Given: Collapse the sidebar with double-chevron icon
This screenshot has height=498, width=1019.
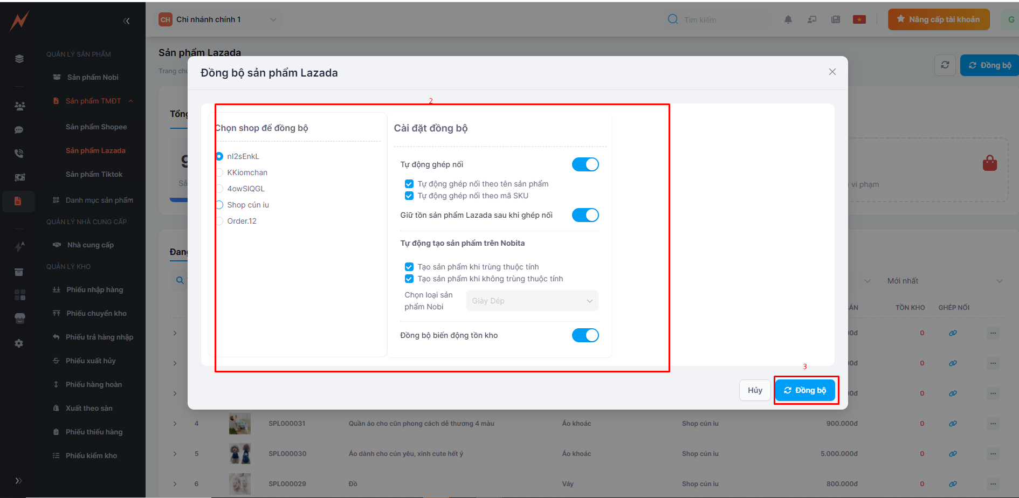Looking at the screenshot, I should pyautogui.click(x=126, y=21).
